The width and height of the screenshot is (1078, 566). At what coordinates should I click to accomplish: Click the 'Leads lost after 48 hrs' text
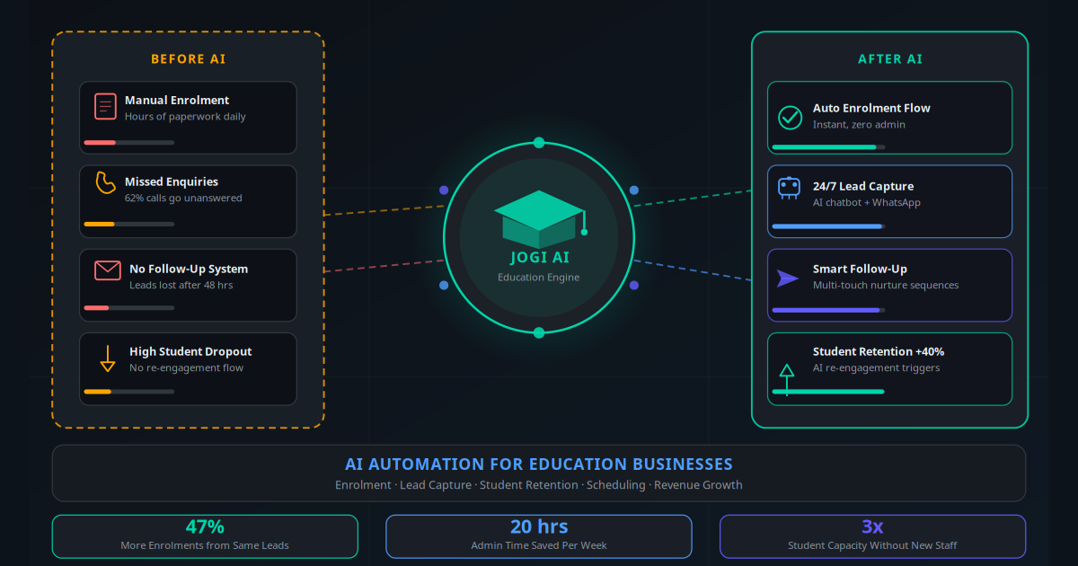tap(181, 285)
